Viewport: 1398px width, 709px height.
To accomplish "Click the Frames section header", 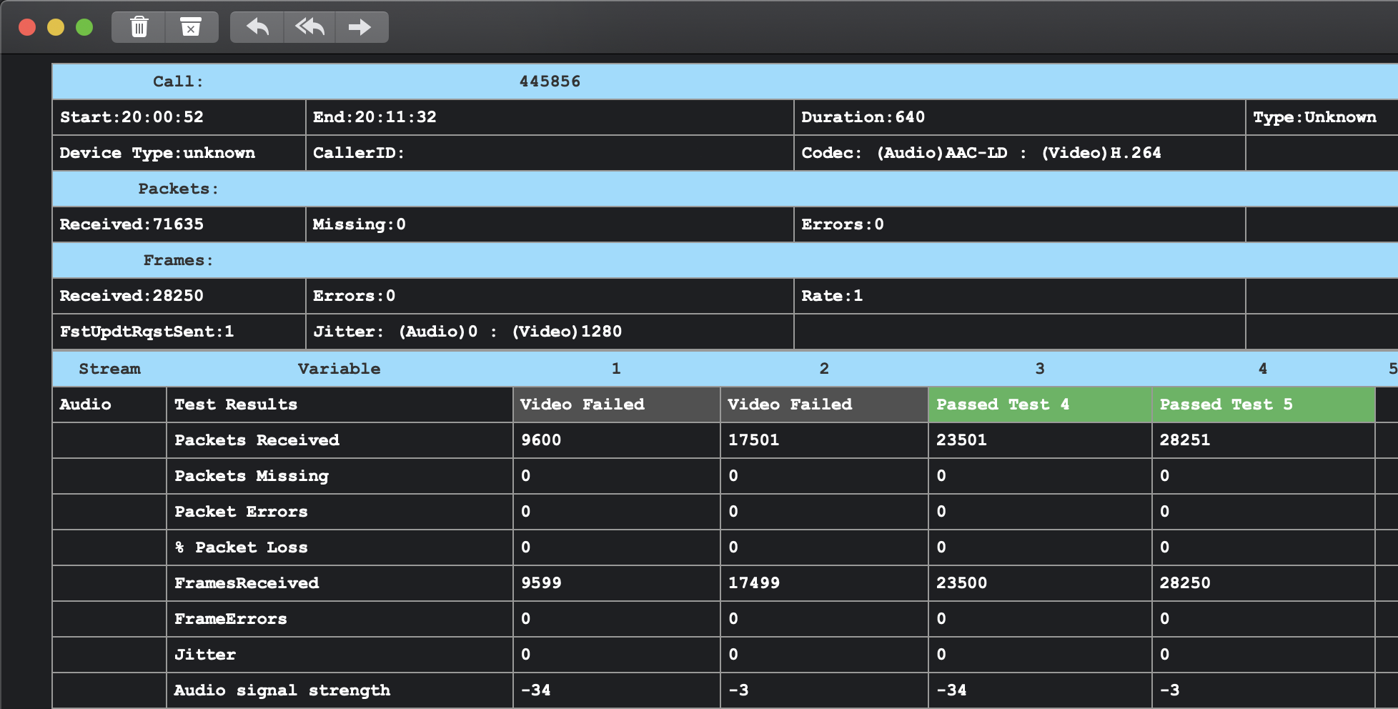I will coord(178,260).
